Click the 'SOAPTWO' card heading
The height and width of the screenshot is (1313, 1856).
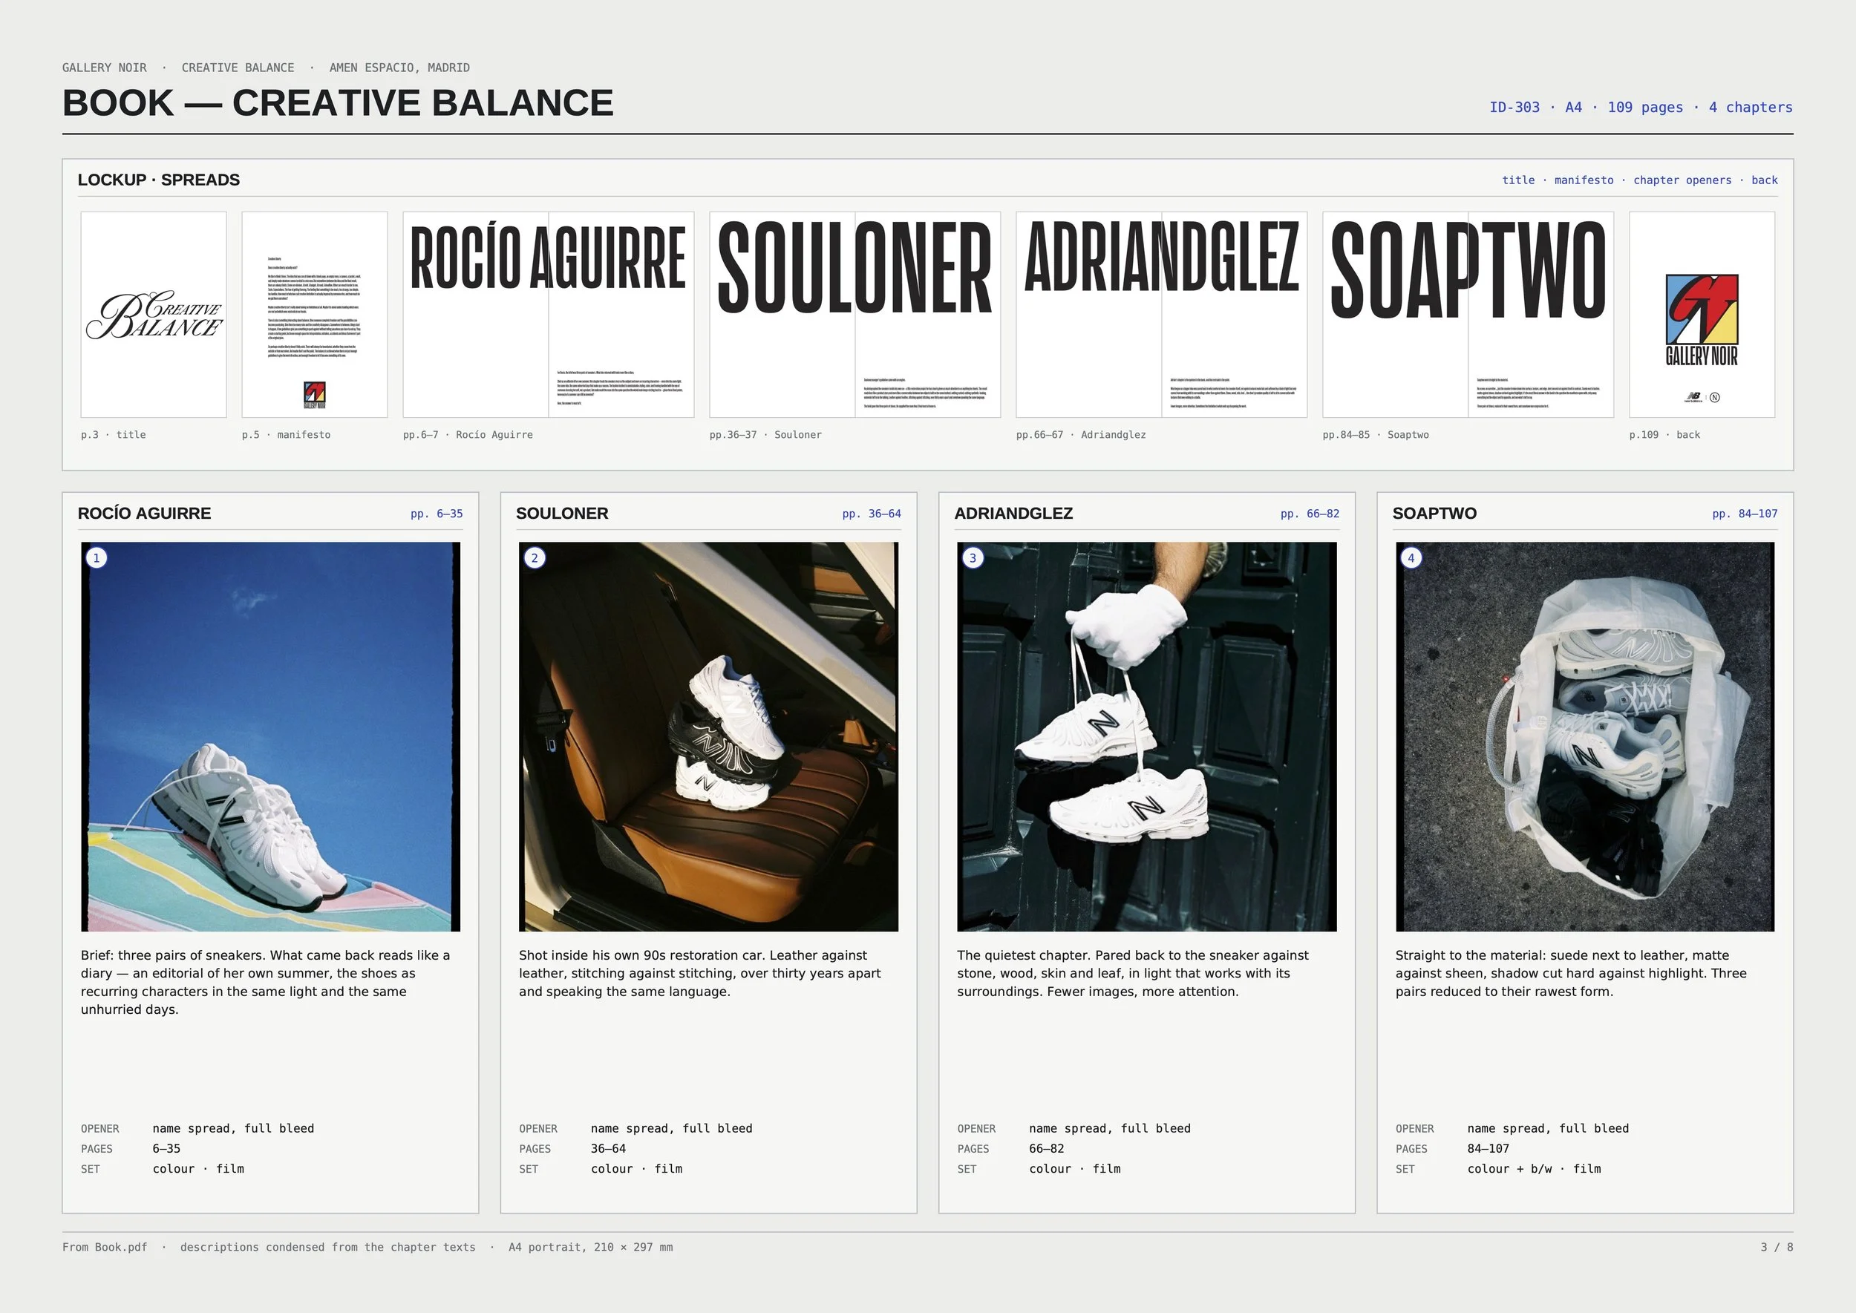click(x=1434, y=514)
